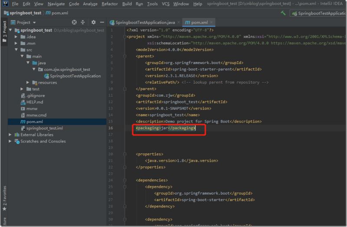Expand the .idea folder

tap(16, 37)
